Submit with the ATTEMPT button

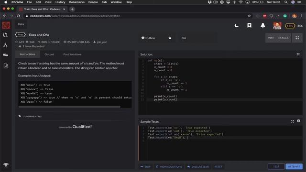tap(294, 166)
